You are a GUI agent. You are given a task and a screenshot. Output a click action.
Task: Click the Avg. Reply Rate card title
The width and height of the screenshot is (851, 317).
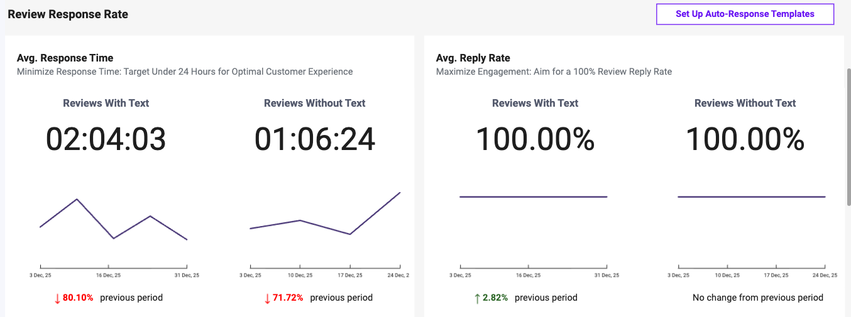[473, 58]
